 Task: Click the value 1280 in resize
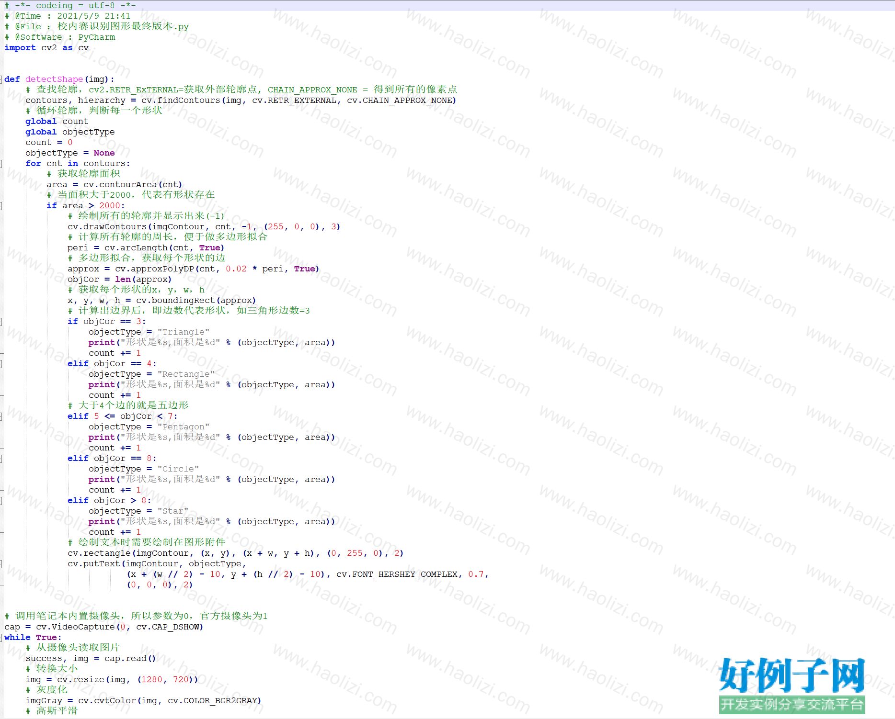[152, 680]
